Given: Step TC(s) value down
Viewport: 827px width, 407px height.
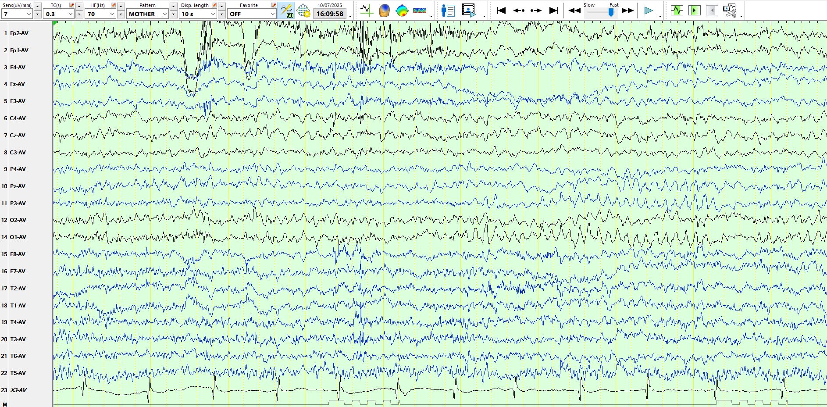Looking at the screenshot, I should point(79,14).
